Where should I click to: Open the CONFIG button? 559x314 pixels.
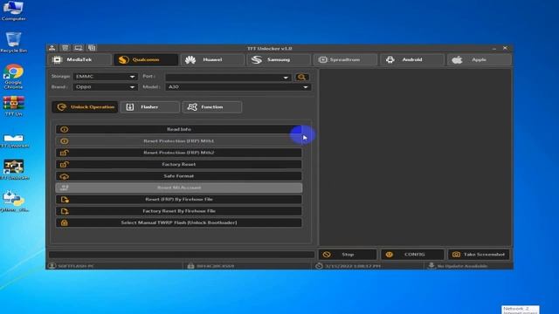click(412, 255)
